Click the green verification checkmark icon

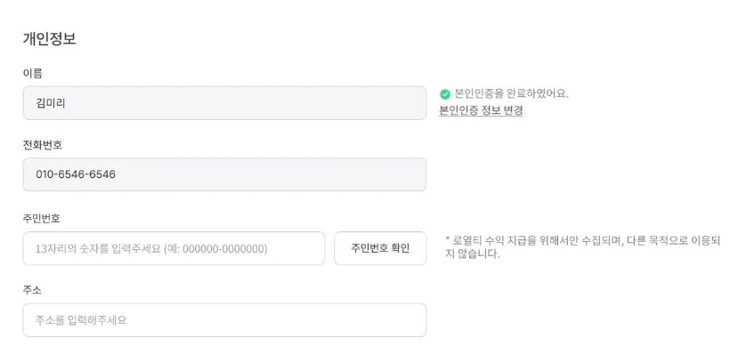[445, 93]
